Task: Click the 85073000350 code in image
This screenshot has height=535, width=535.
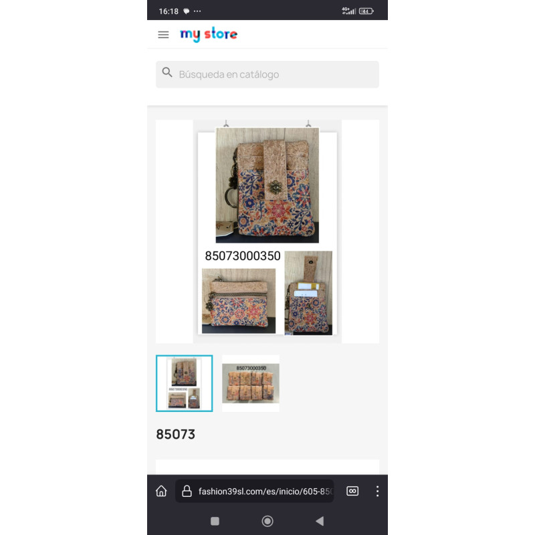Action: pos(243,256)
